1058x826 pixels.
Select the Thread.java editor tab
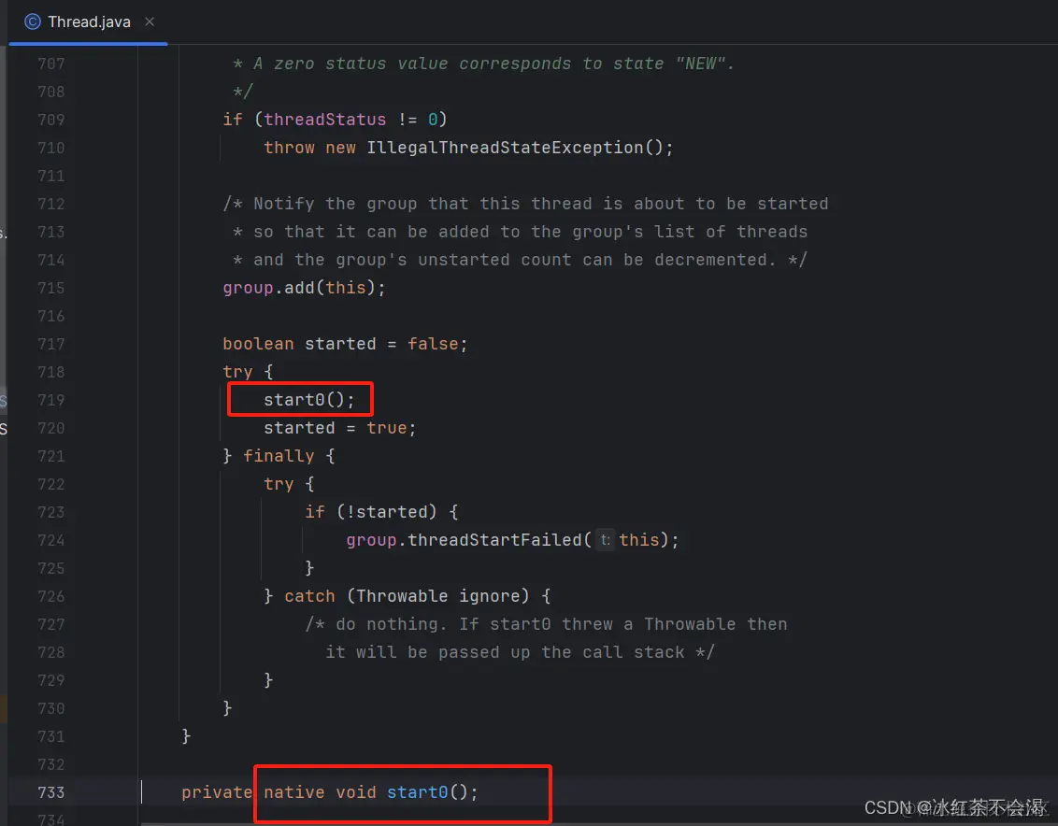89,21
